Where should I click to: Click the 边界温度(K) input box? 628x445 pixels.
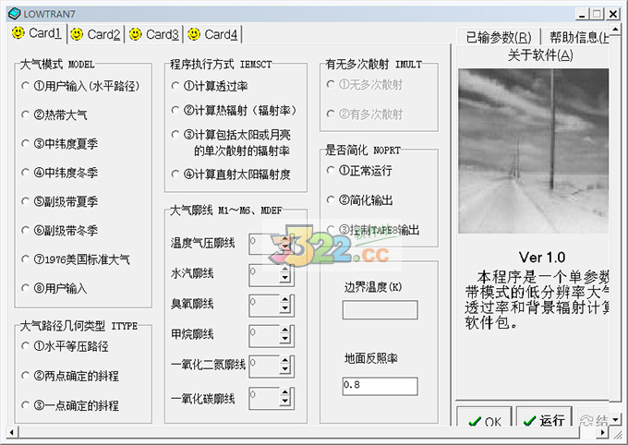click(380, 309)
